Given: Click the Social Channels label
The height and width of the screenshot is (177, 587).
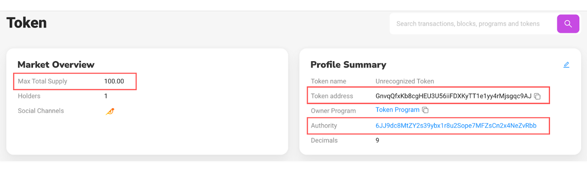Looking at the screenshot, I should (x=41, y=111).
